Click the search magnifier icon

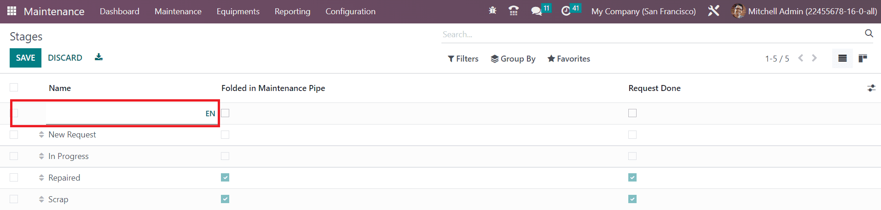(869, 33)
